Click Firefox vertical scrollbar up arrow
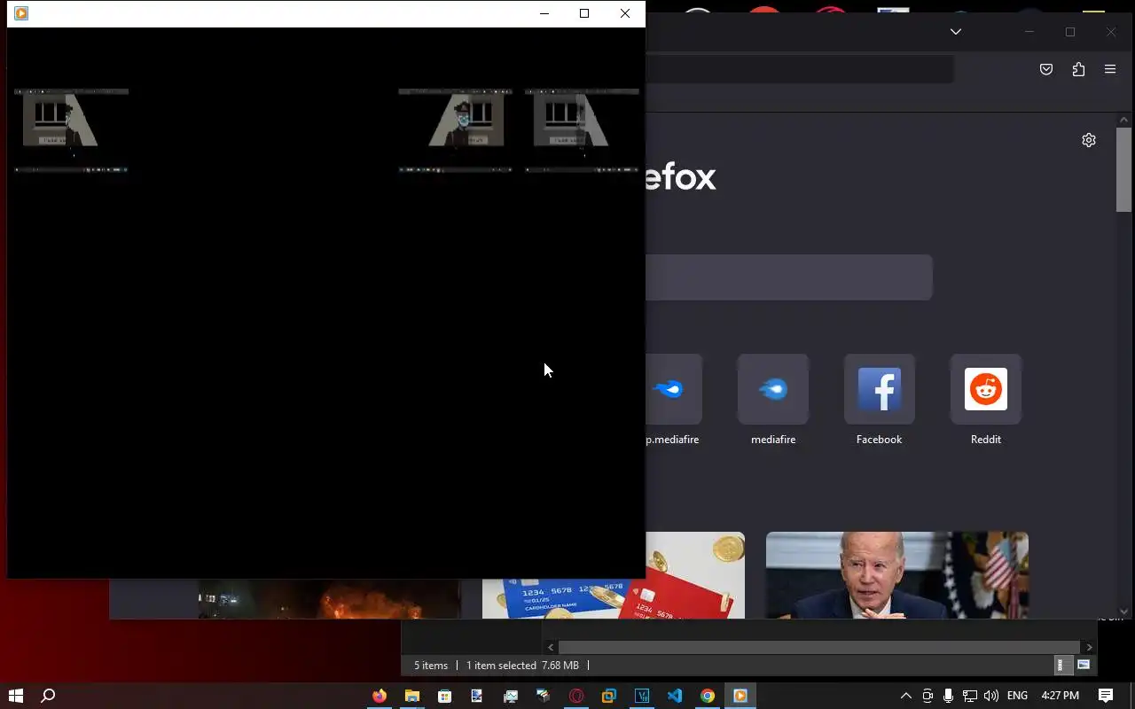 pos(1123,120)
